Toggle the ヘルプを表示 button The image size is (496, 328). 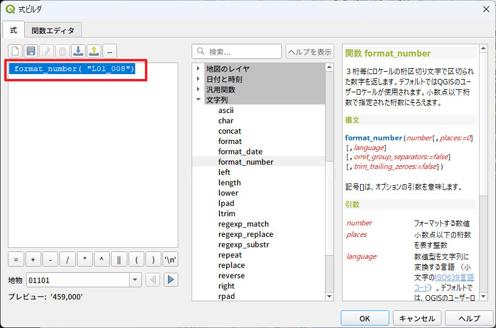click(310, 52)
